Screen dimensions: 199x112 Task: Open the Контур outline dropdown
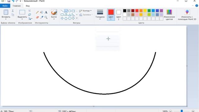click(85, 11)
